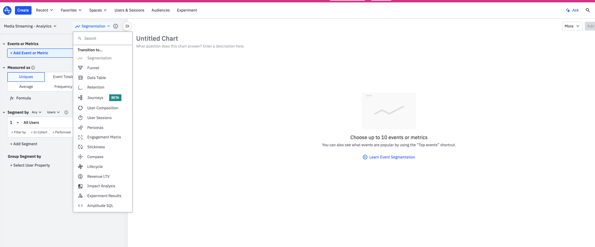Go to Experiment in top navigation
The width and height of the screenshot is (595, 247).
187,10
